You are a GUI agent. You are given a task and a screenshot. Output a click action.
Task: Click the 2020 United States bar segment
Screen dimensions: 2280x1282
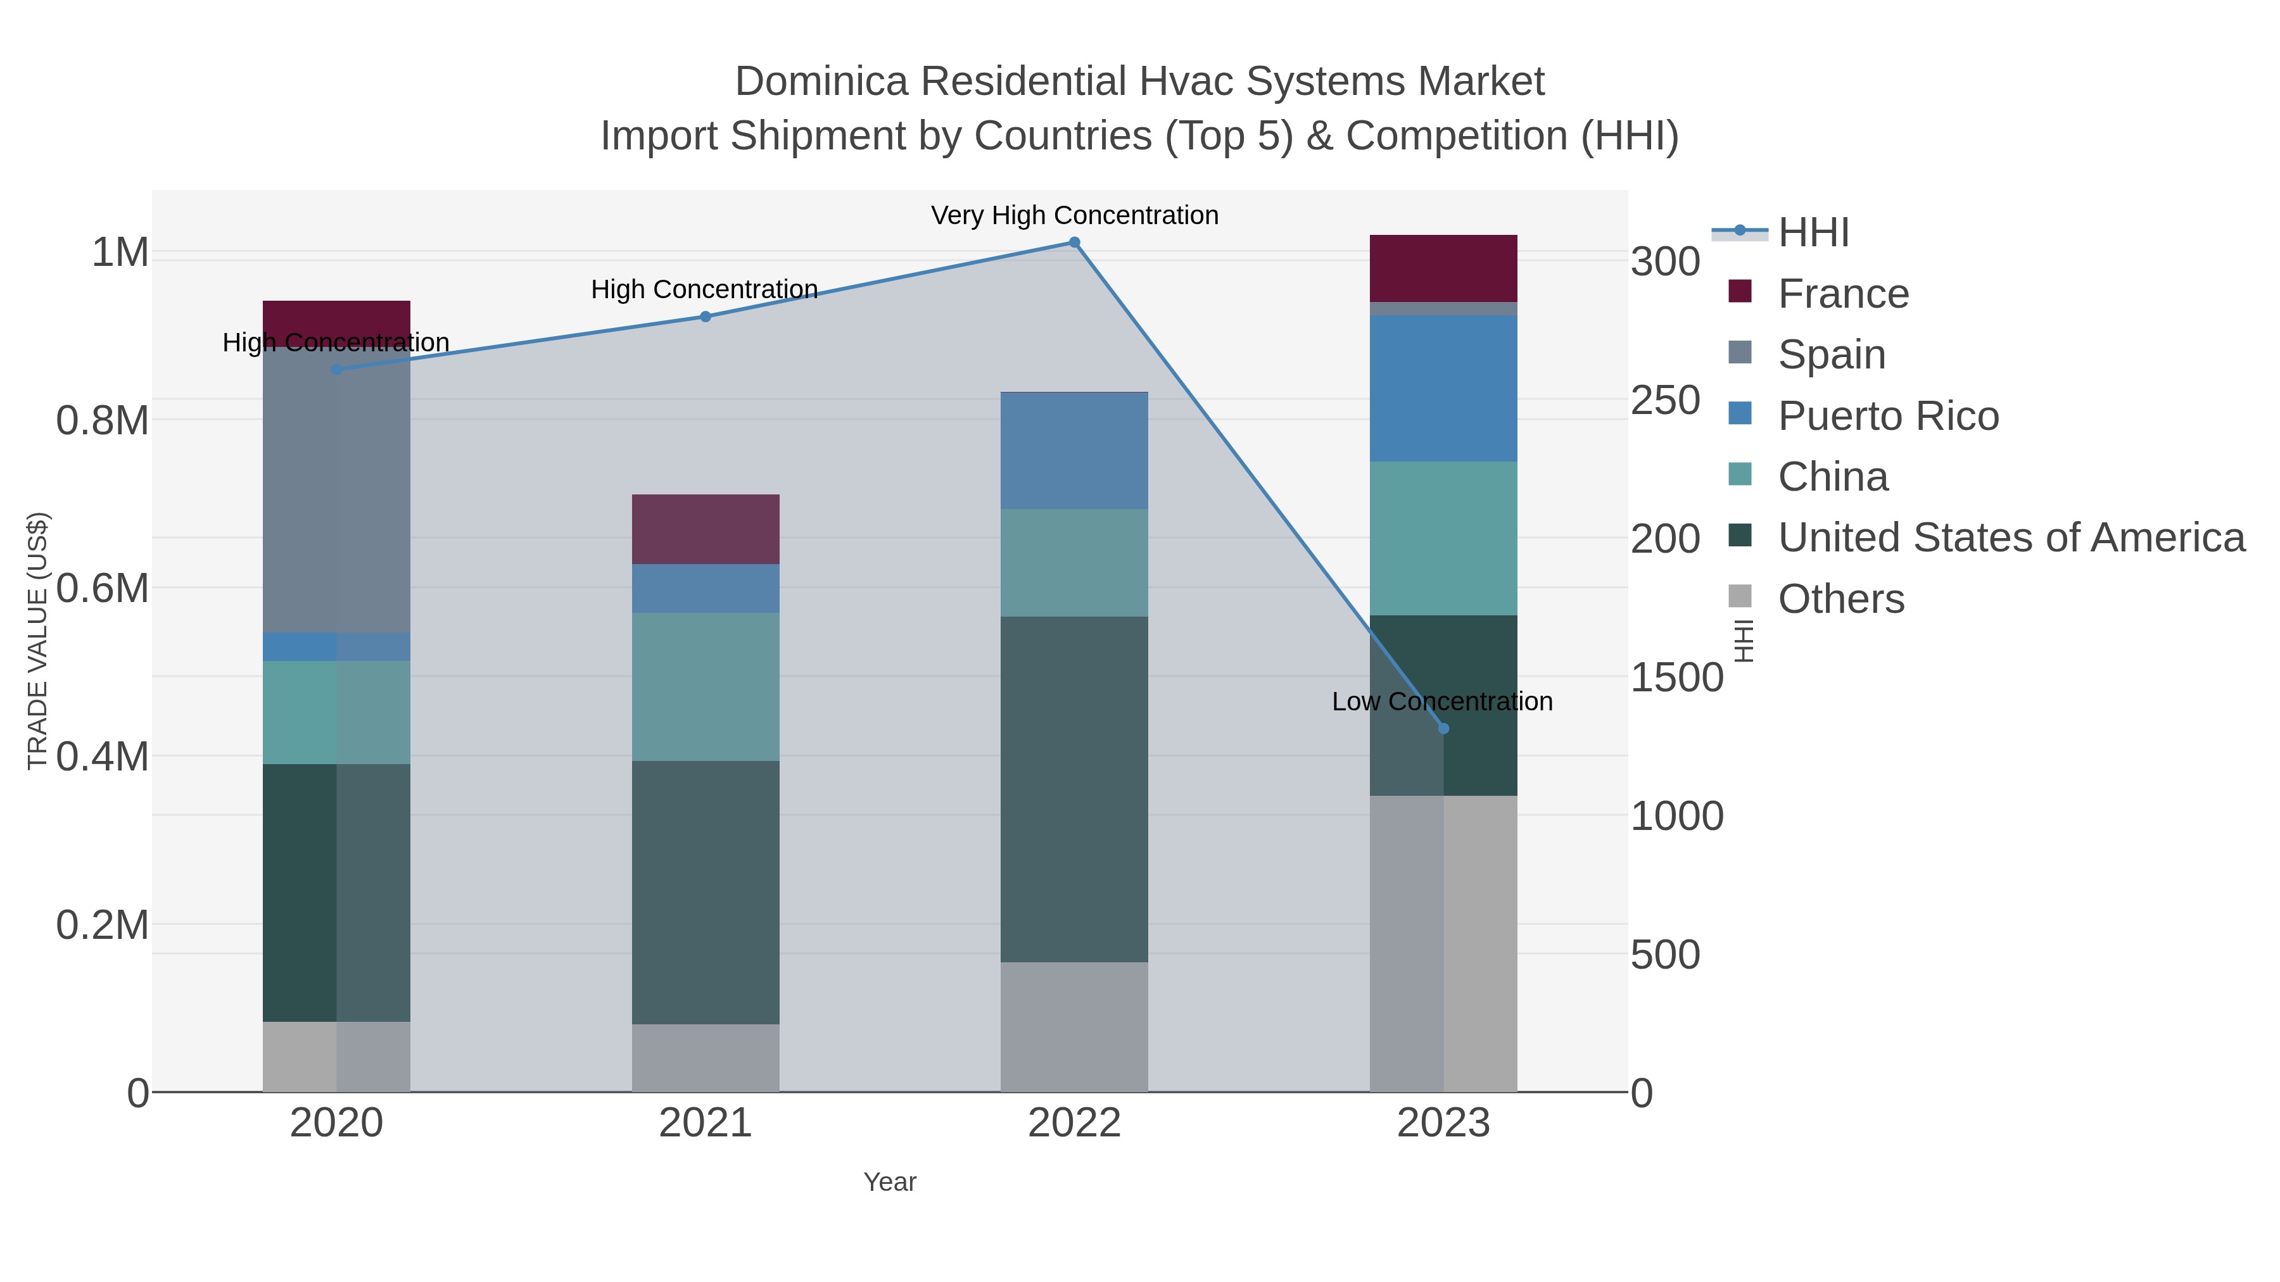[336, 893]
